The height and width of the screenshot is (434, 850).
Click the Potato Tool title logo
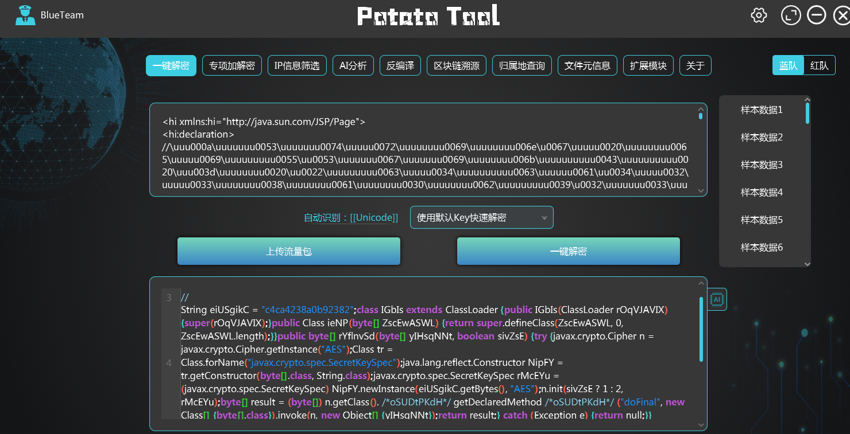(x=428, y=15)
